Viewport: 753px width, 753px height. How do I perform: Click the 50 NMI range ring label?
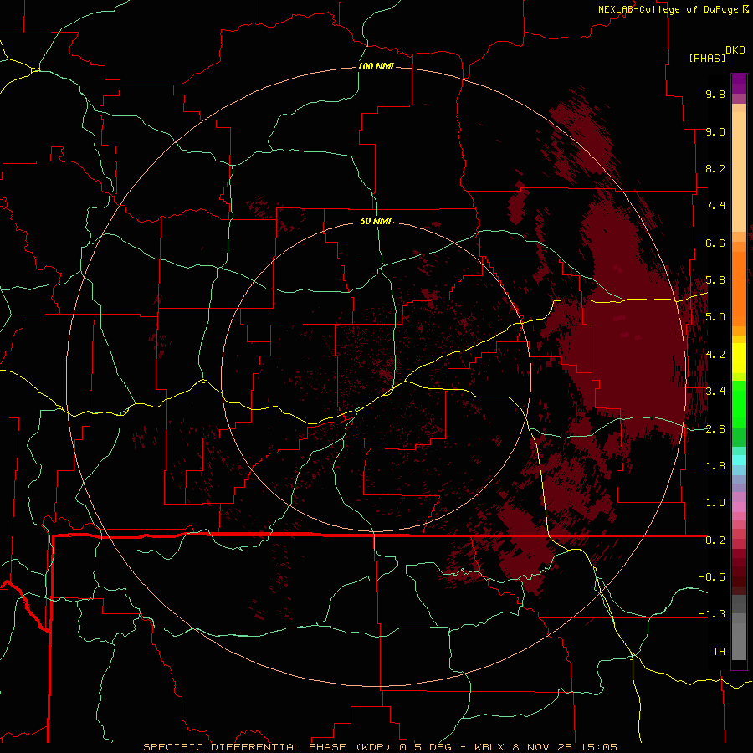point(376,221)
